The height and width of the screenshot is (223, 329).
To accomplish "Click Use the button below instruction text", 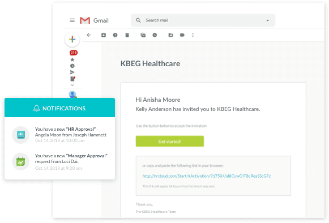I will [x=171, y=126].
